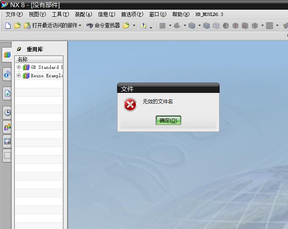This screenshot has height=229, width=288.
Task: Click the folder icon after Command Finder
Action: [x=126, y=26]
